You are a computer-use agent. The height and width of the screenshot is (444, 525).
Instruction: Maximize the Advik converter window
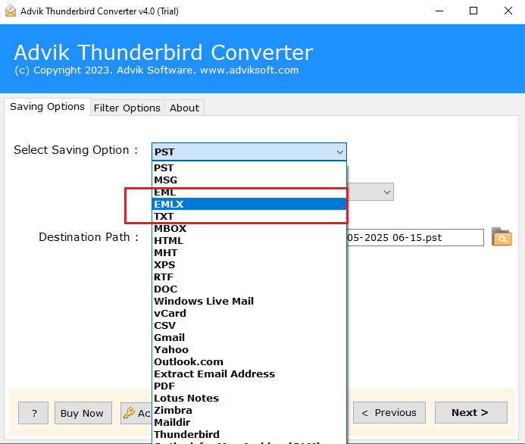(473, 11)
